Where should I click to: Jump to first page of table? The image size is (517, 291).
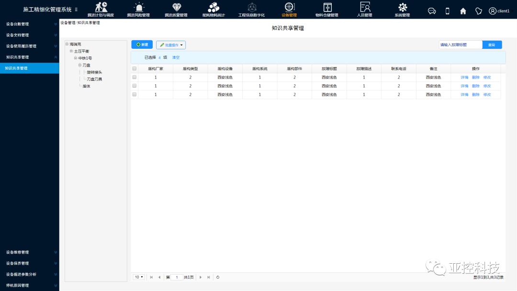click(x=151, y=277)
